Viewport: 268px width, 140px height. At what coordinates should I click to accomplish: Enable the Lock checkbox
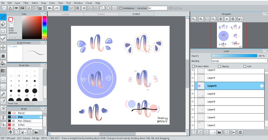tap(245, 66)
